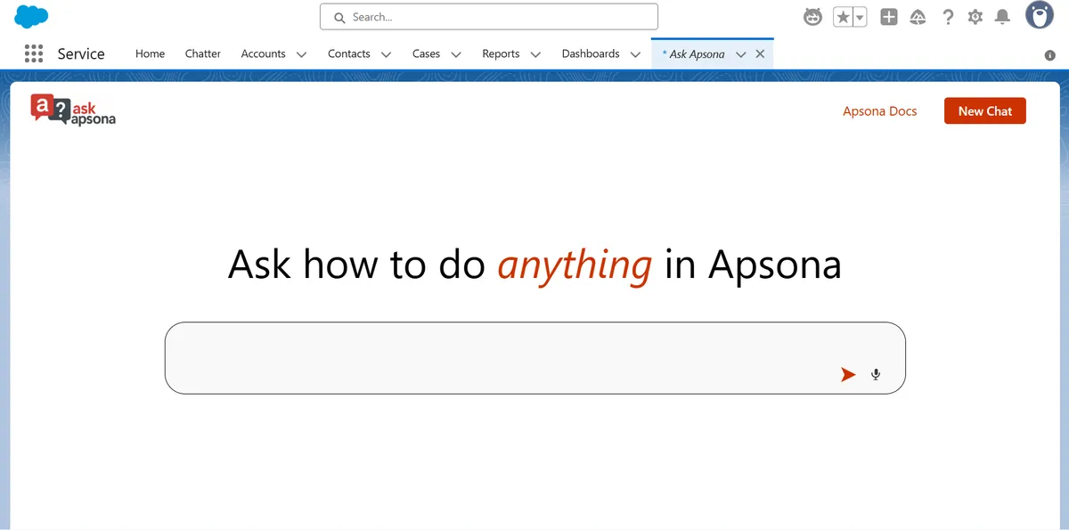Expand the Dashboards tab dropdown chevron
This screenshot has width=1069, height=530.
(x=635, y=54)
